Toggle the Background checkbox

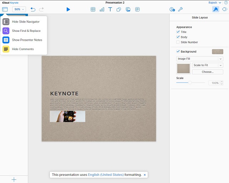178,51
